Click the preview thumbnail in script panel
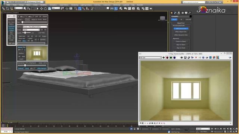 pos(37,53)
